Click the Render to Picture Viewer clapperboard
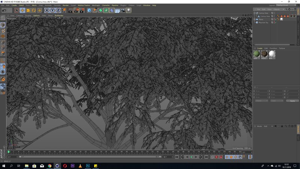This screenshot has height=169, width=300. pyautogui.click(x=76, y=11)
